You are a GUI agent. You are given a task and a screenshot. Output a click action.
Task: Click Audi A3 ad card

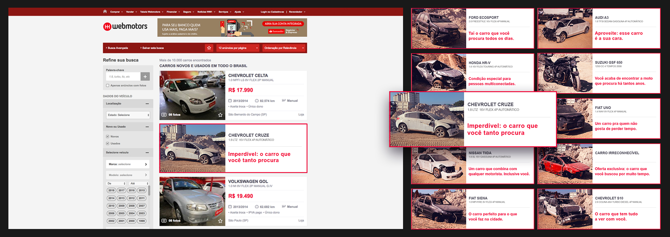tap(599, 29)
